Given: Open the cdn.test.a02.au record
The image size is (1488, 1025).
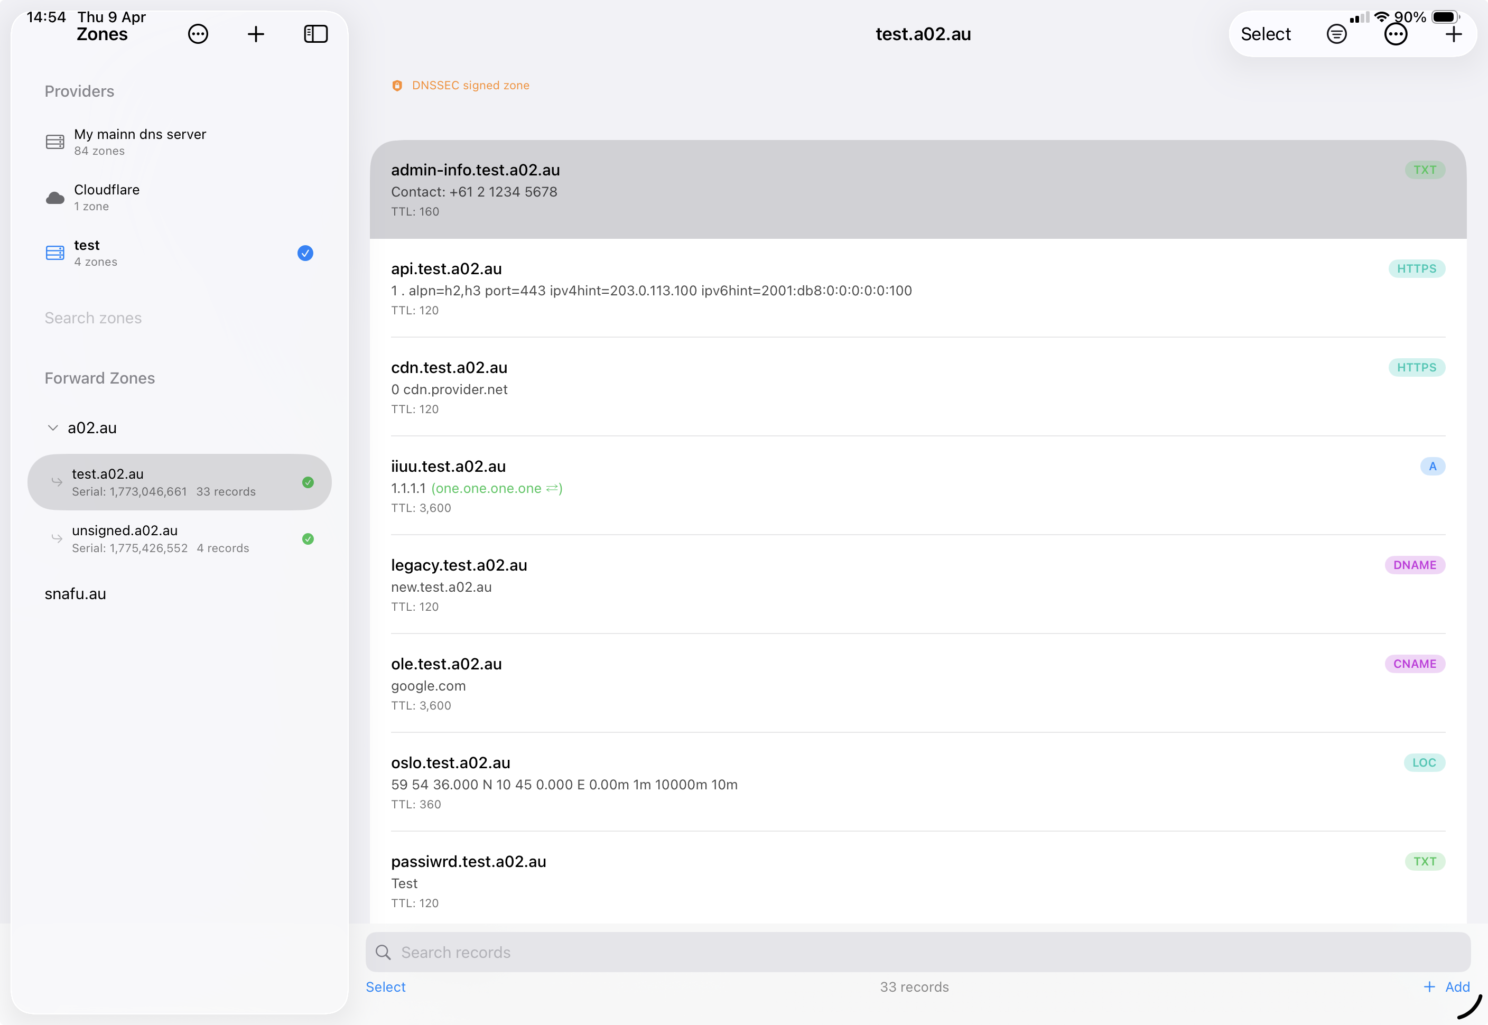Looking at the screenshot, I should pos(918,387).
